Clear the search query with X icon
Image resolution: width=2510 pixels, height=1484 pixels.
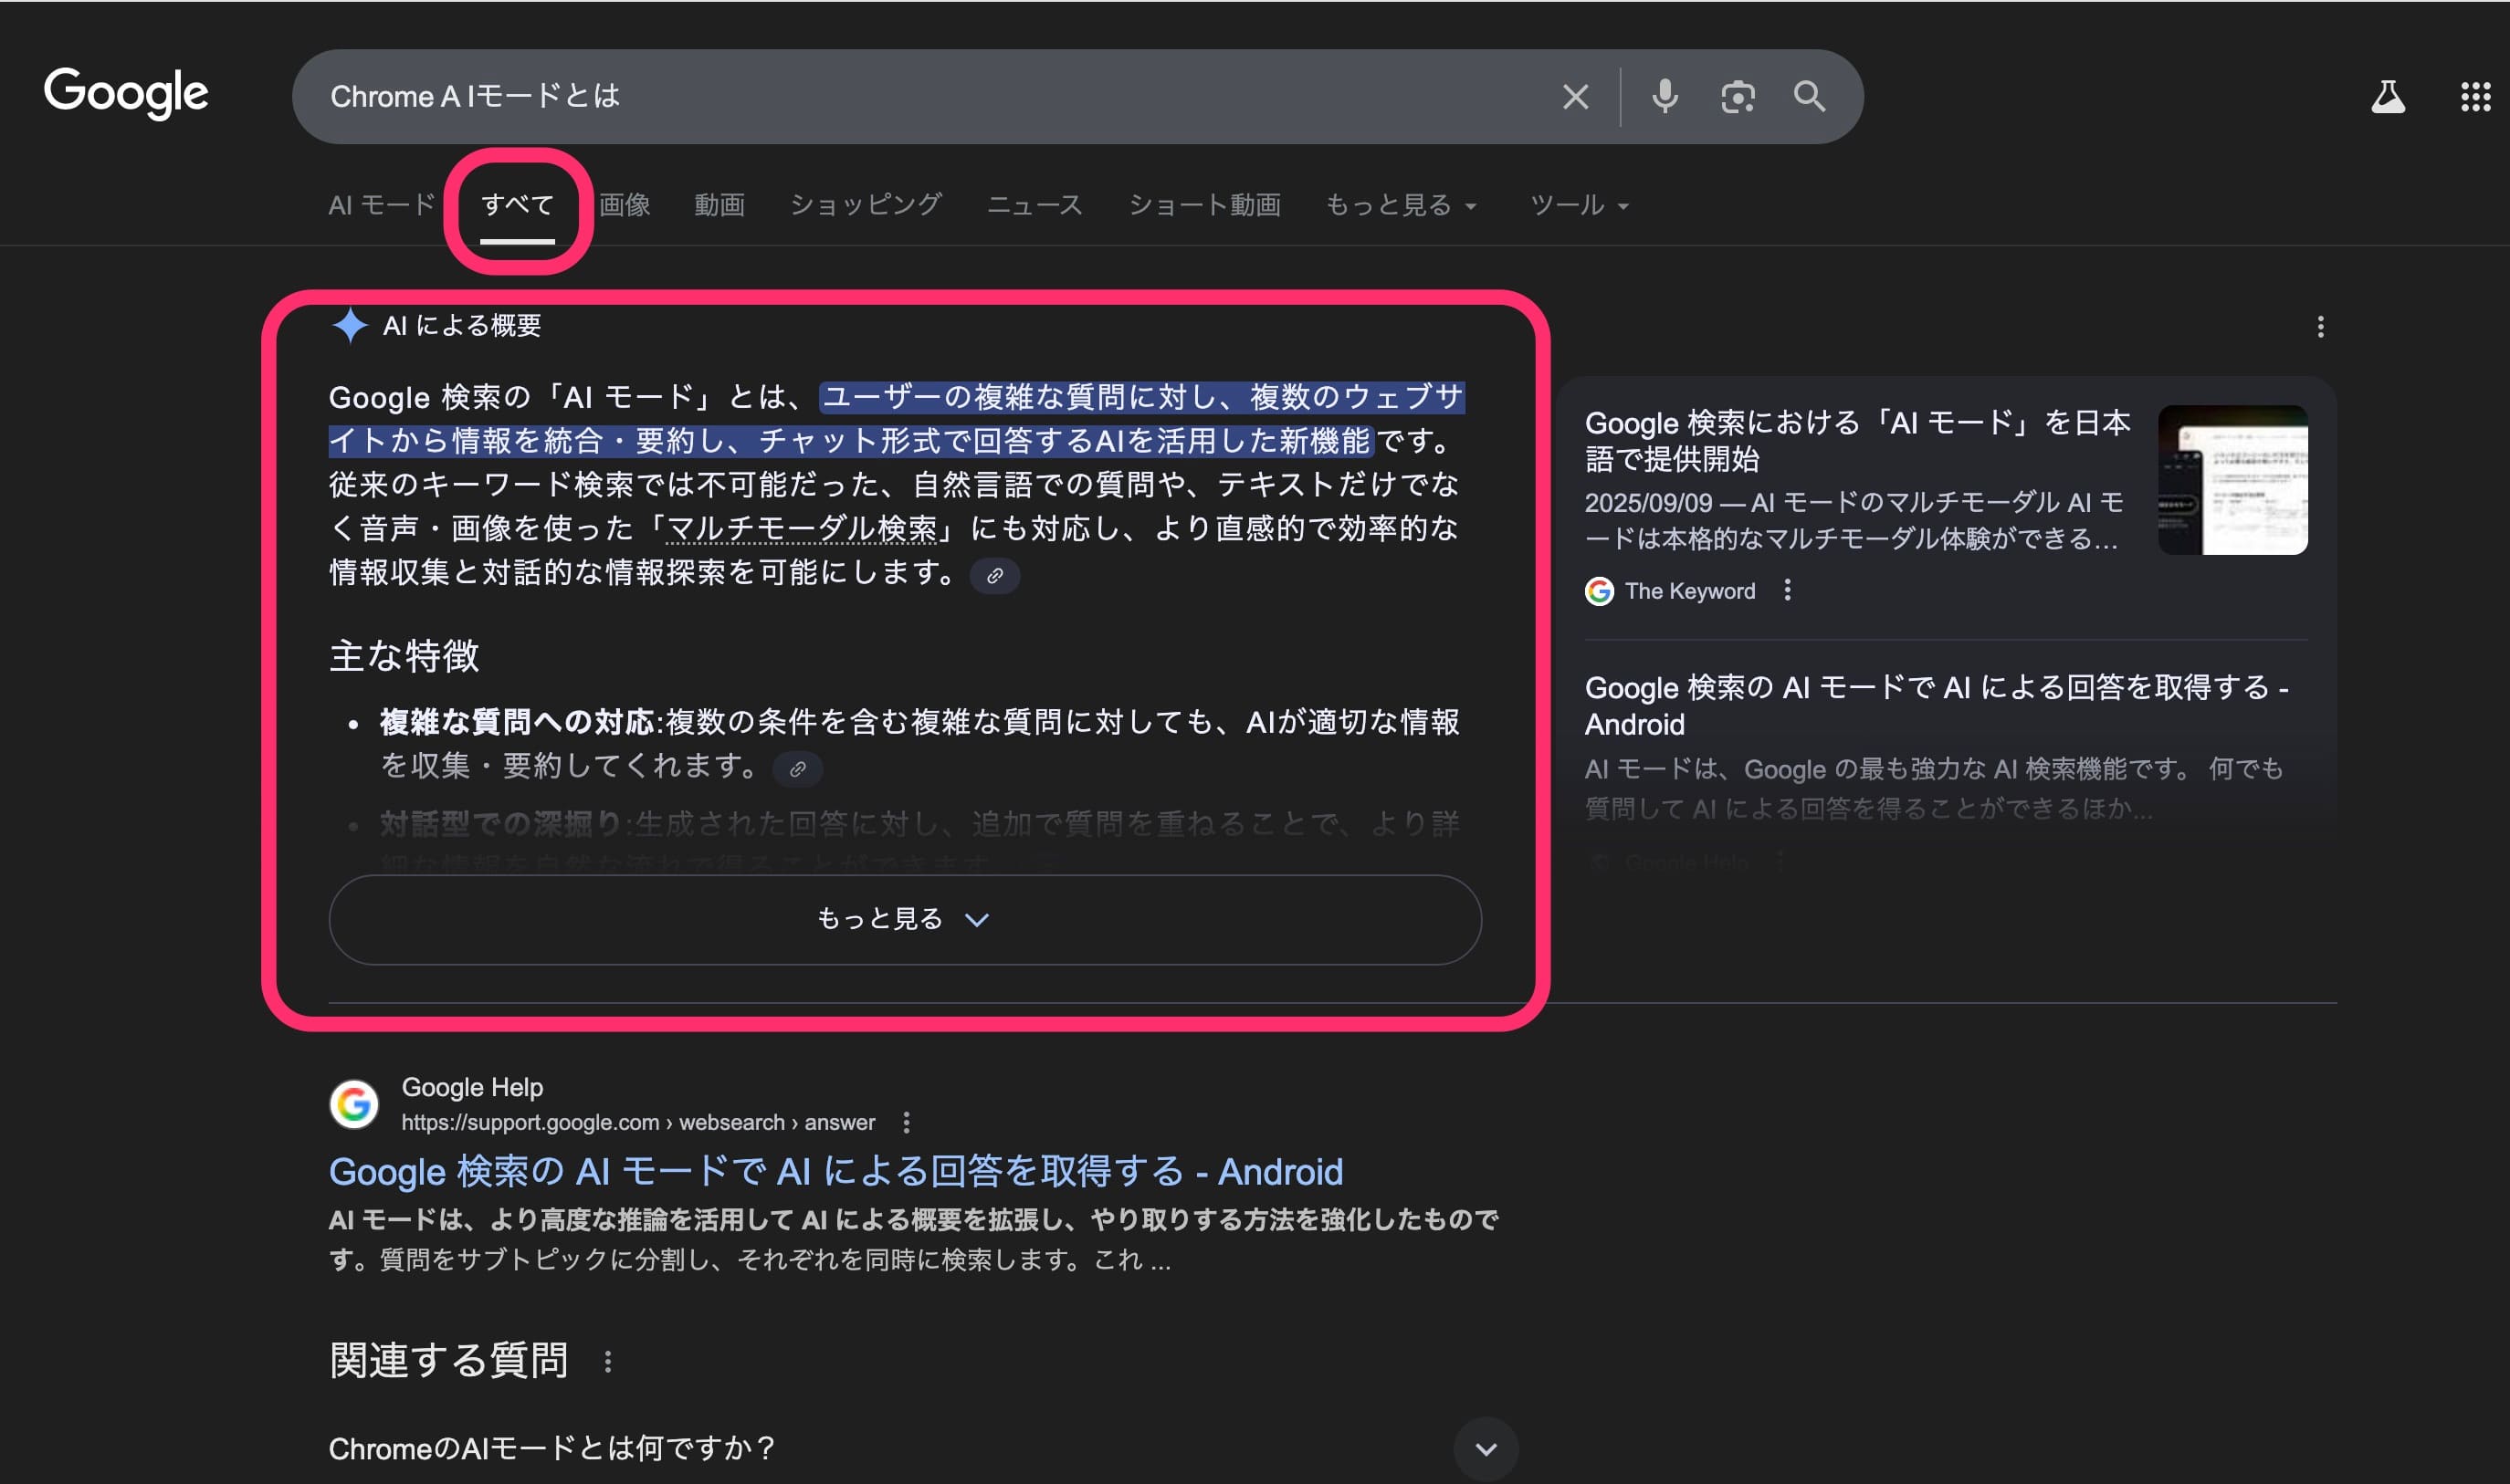1575,97
